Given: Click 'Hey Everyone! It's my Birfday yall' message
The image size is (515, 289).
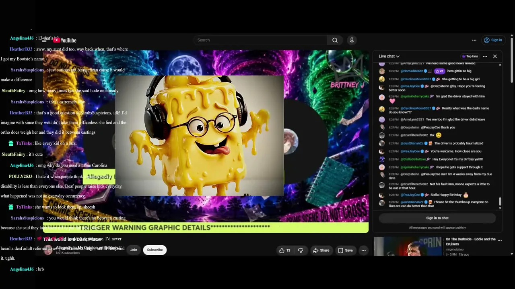Looking at the screenshot, I should click(457, 159).
